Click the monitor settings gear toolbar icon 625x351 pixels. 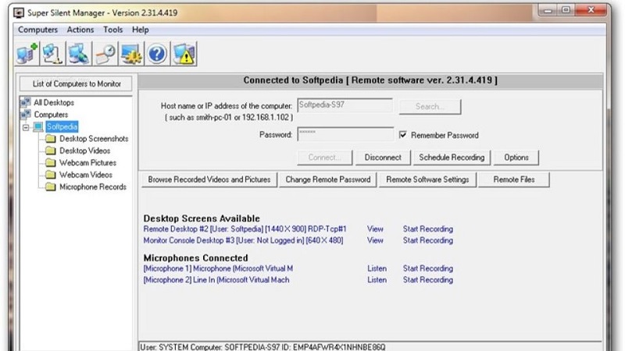[x=130, y=54]
